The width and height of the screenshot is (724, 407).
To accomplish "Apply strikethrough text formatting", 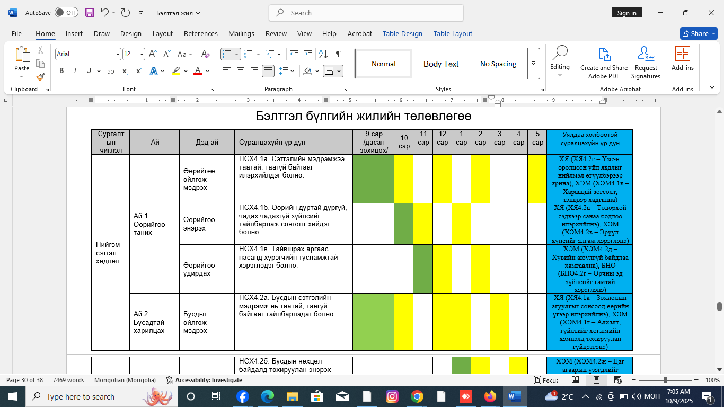I will pyautogui.click(x=111, y=71).
